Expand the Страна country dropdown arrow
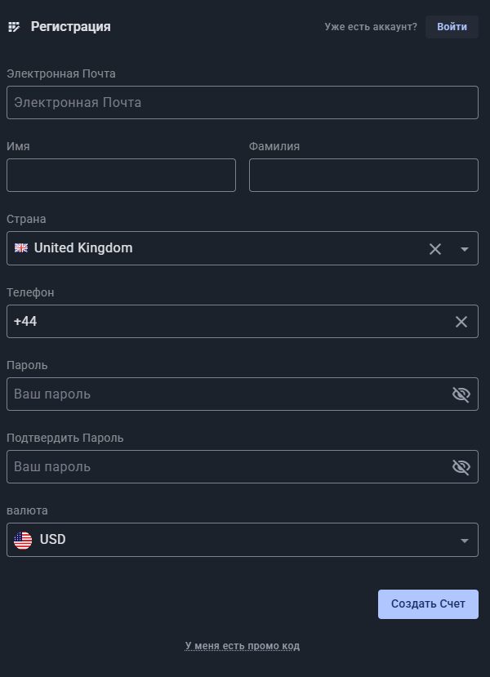The height and width of the screenshot is (677, 490). pyautogui.click(x=465, y=249)
